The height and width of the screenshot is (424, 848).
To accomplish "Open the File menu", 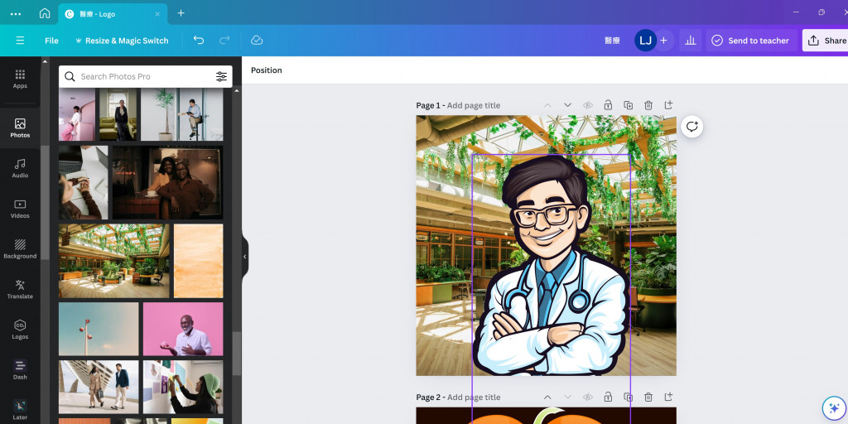I will [x=51, y=41].
